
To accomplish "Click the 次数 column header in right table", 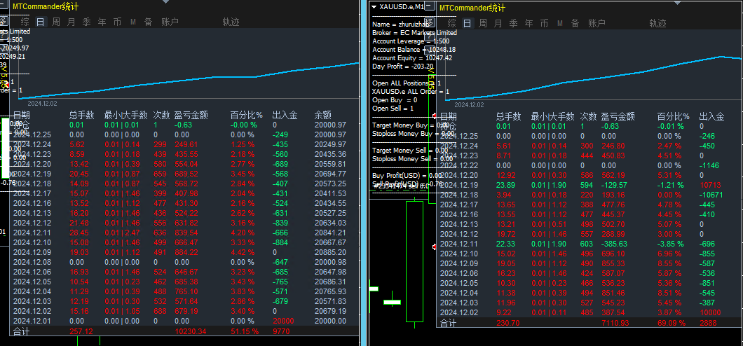I will tap(589, 116).
